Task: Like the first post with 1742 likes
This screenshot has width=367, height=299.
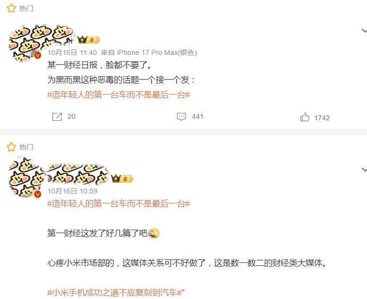Action: [x=304, y=117]
